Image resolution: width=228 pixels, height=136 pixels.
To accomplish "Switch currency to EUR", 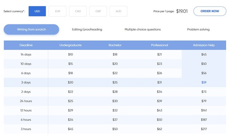I will [x=58, y=11].
